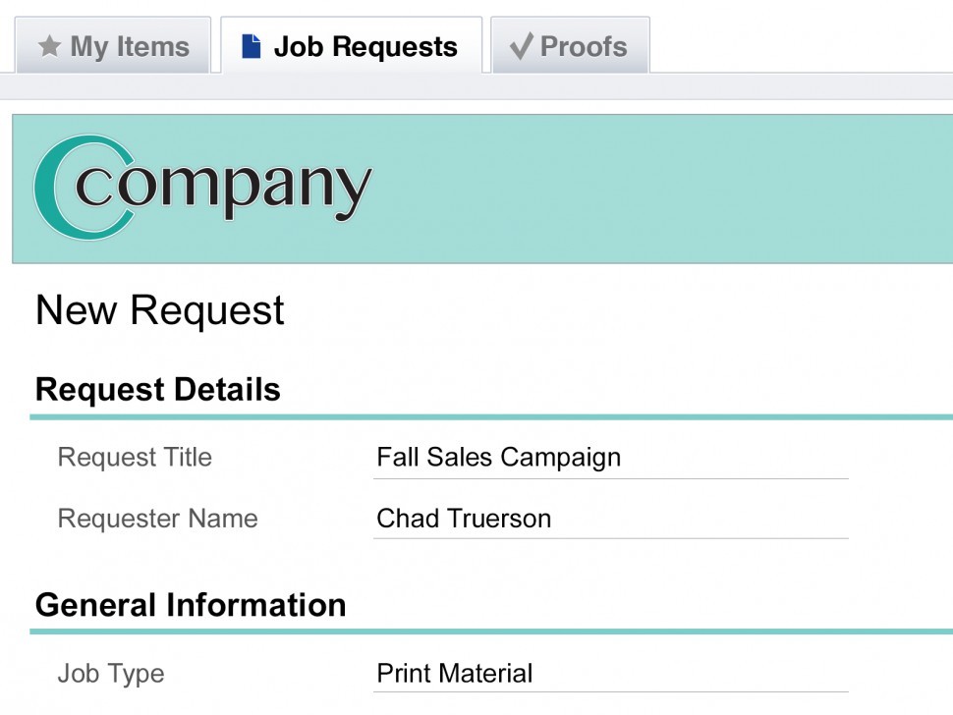
Task: Click the teal divider under Request Details
Action: pyautogui.click(x=491, y=417)
